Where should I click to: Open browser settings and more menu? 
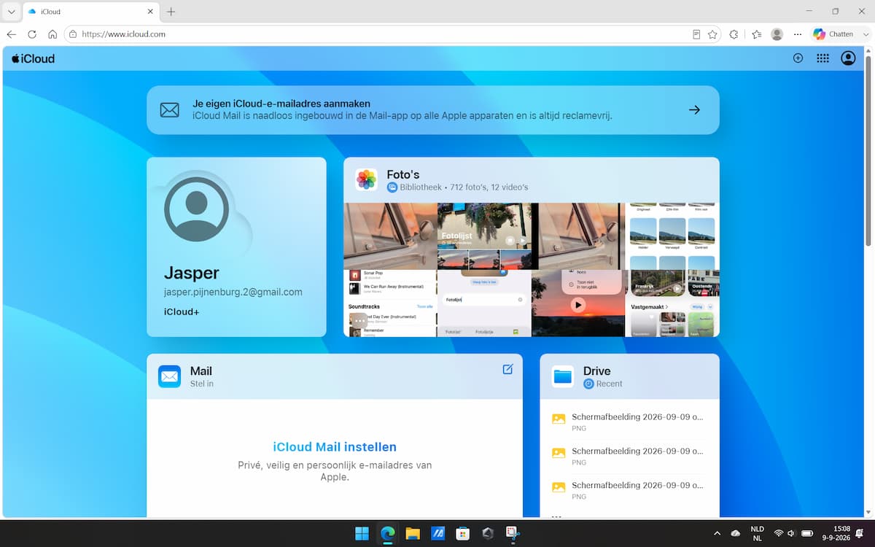pyautogui.click(x=798, y=34)
